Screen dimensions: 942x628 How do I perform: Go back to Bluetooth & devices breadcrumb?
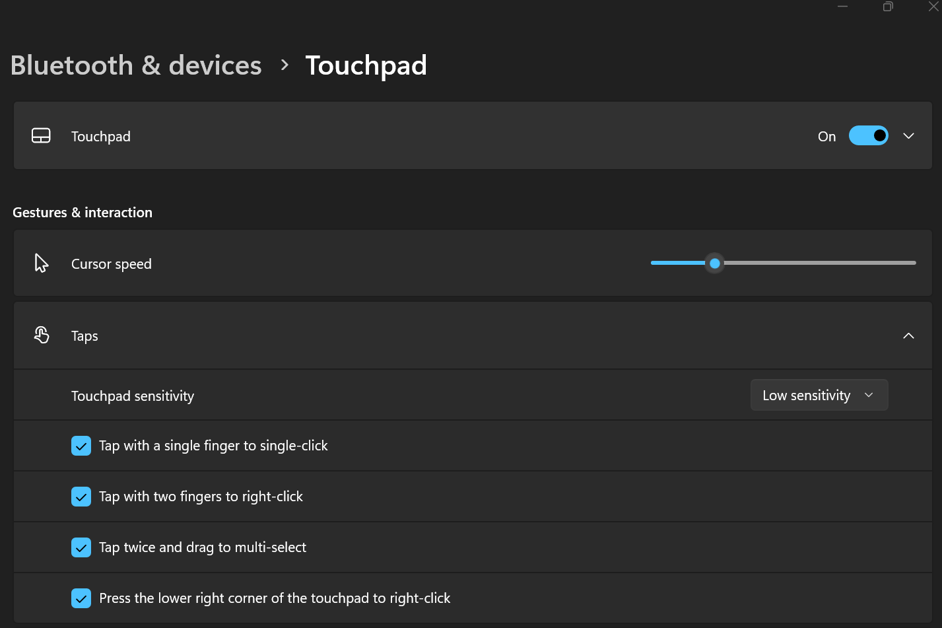pyautogui.click(x=136, y=65)
